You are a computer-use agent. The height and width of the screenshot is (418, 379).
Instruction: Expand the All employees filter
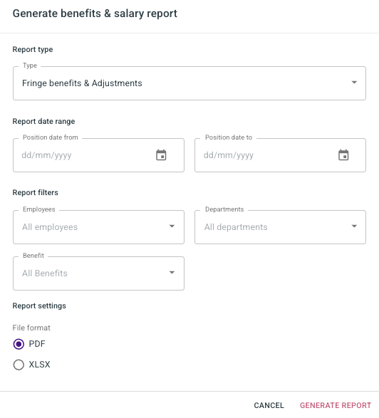[98, 227]
